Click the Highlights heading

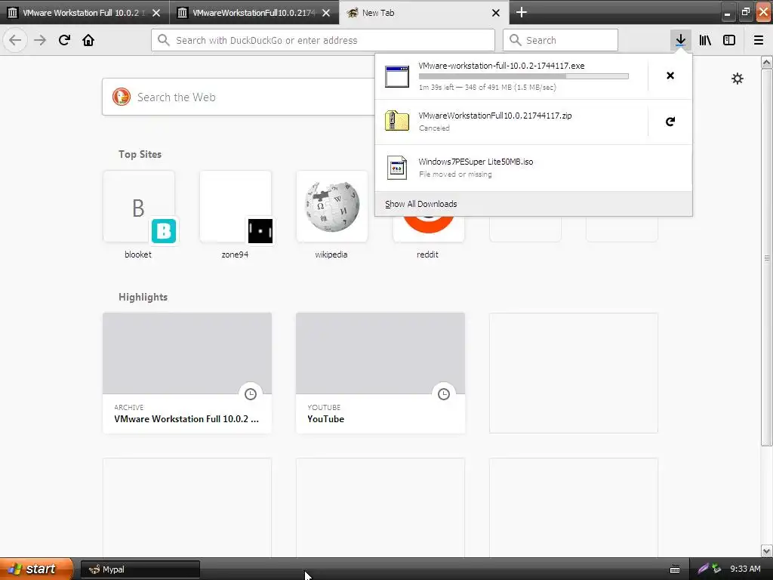coord(143,297)
